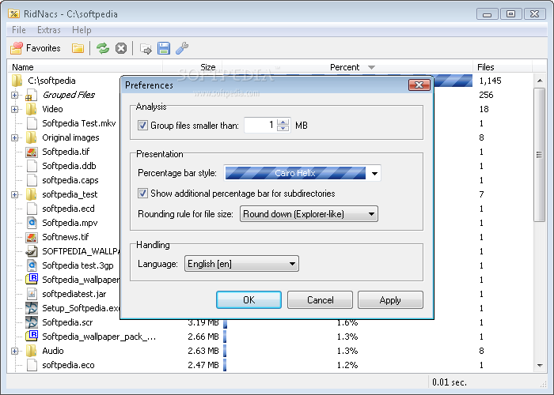Open the Favorites heart icon
This screenshot has width=554, height=395.
click(17, 48)
